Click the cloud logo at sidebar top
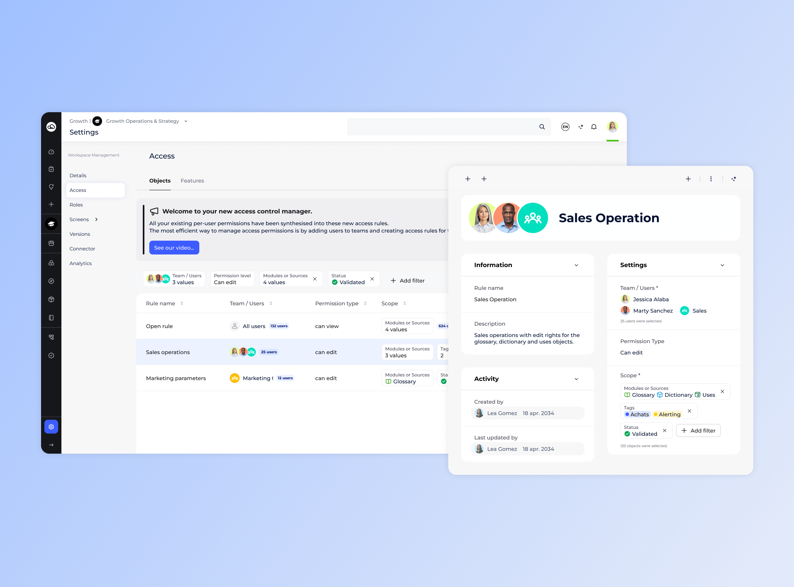Viewport: 794px width, 587px height. (x=51, y=127)
